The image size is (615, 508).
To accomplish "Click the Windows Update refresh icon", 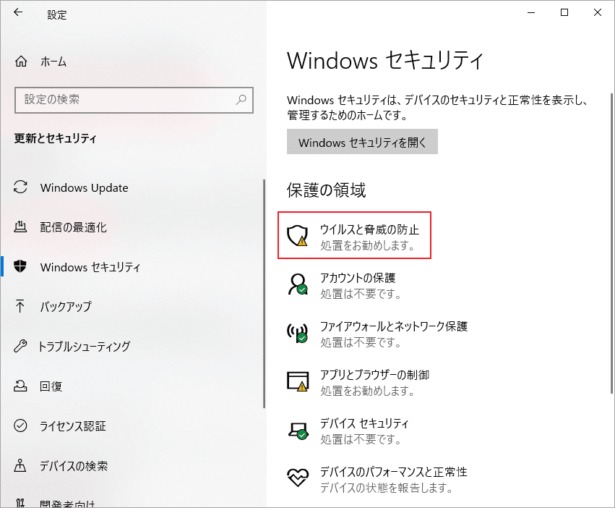I will pyautogui.click(x=20, y=187).
